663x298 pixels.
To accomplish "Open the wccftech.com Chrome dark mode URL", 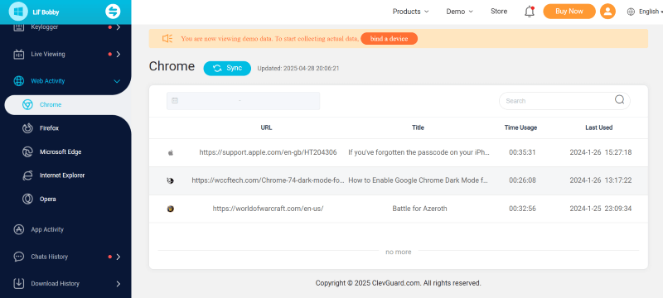I will pyautogui.click(x=268, y=180).
